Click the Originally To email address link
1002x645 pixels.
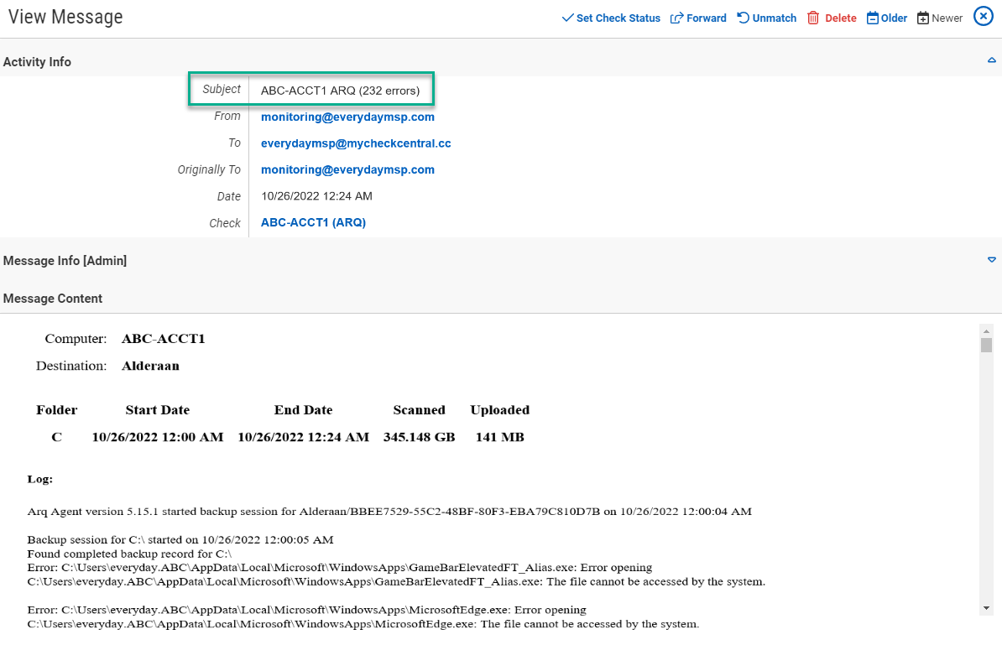pos(347,169)
